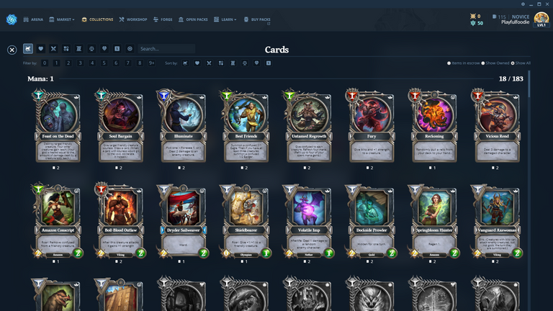553x311 pixels.
Task: Select the Show All radio button
Action: [513, 63]
